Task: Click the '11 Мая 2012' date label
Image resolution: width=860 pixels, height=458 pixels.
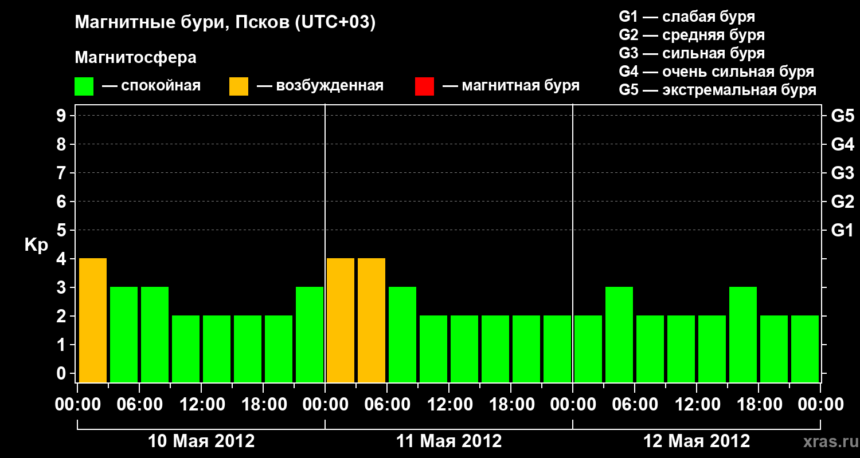Action: pyautogui.click(x=449, y=441)
